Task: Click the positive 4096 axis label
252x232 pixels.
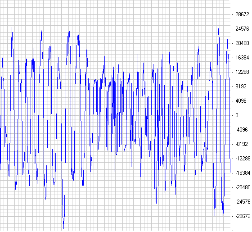Action: click(x=241, y=101)
